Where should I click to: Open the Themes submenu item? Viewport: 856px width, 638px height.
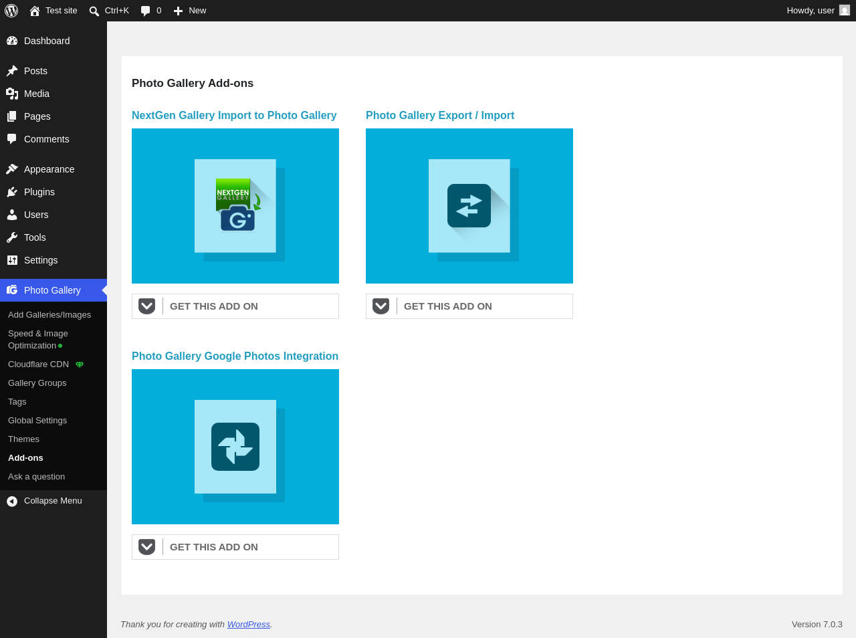pyautogui.click(x=53, y=439)
